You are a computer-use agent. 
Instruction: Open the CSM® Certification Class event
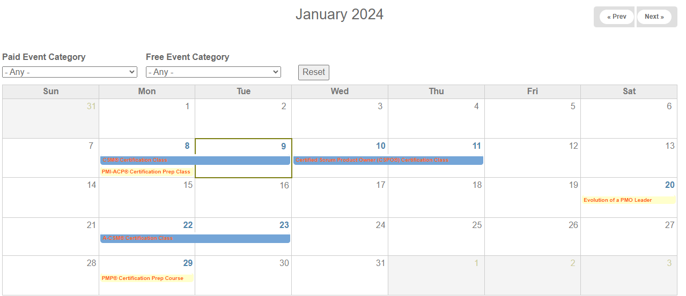135,160
